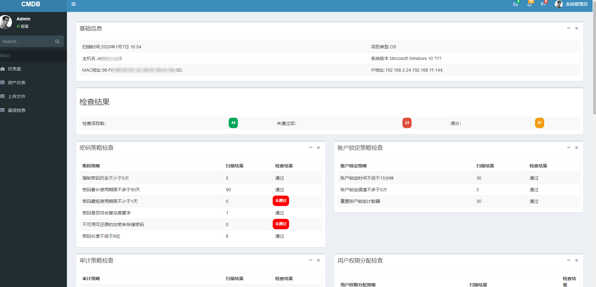Click 未通过 badge for 不可用可还原的加密
596x287 pixels.
pos(281,224)
